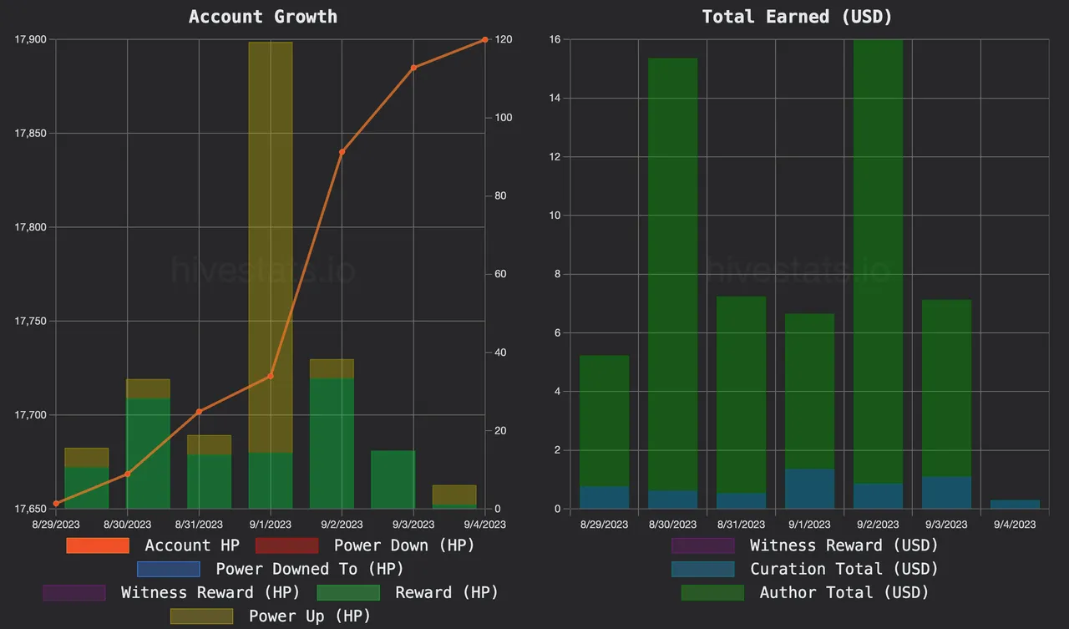1069x629 pixels.
Task: Click the orange Account HP legend swatch
Action: [x=98, y=545]
